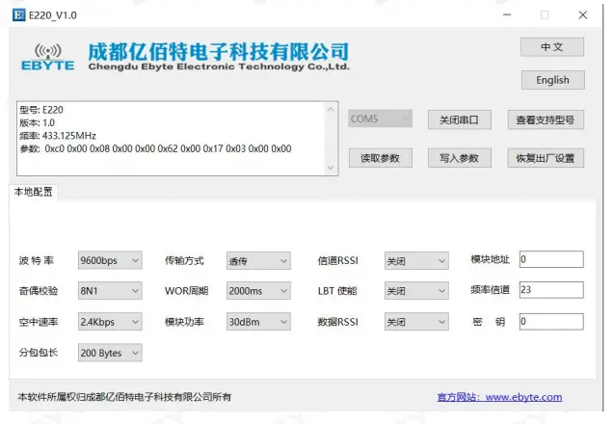The image size is (613, 424).
Task: Open the 信道RSSI dropdown
Action: (416, 260)
